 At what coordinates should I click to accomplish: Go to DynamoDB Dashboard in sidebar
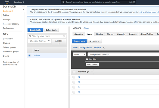click(8, 11)
